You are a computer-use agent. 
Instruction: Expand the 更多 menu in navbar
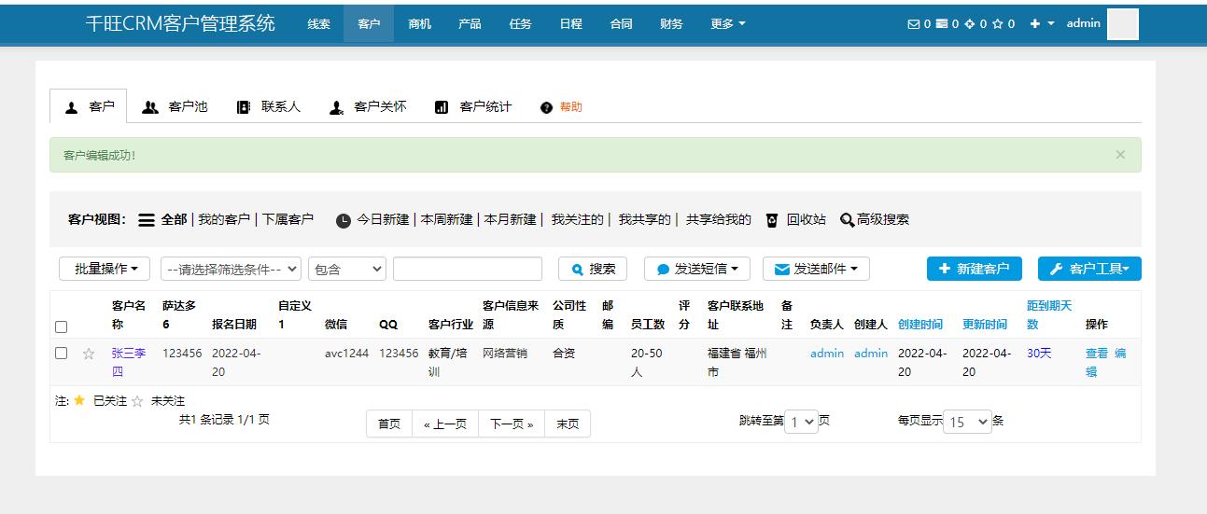coord(727,24)
